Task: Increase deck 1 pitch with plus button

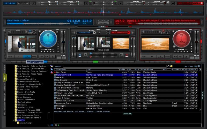Action: click(64, 58)
